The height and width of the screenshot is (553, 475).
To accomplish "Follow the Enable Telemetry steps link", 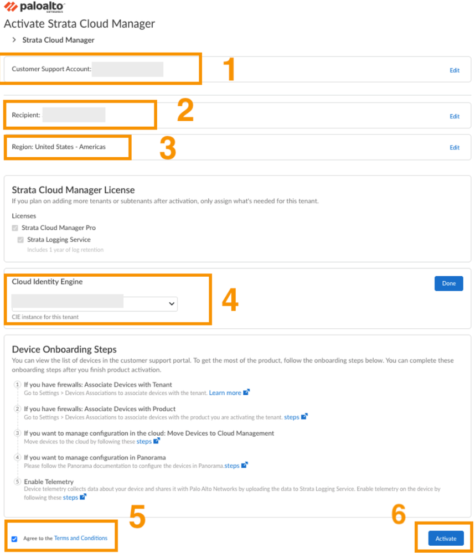I will (x=70, y=498).
